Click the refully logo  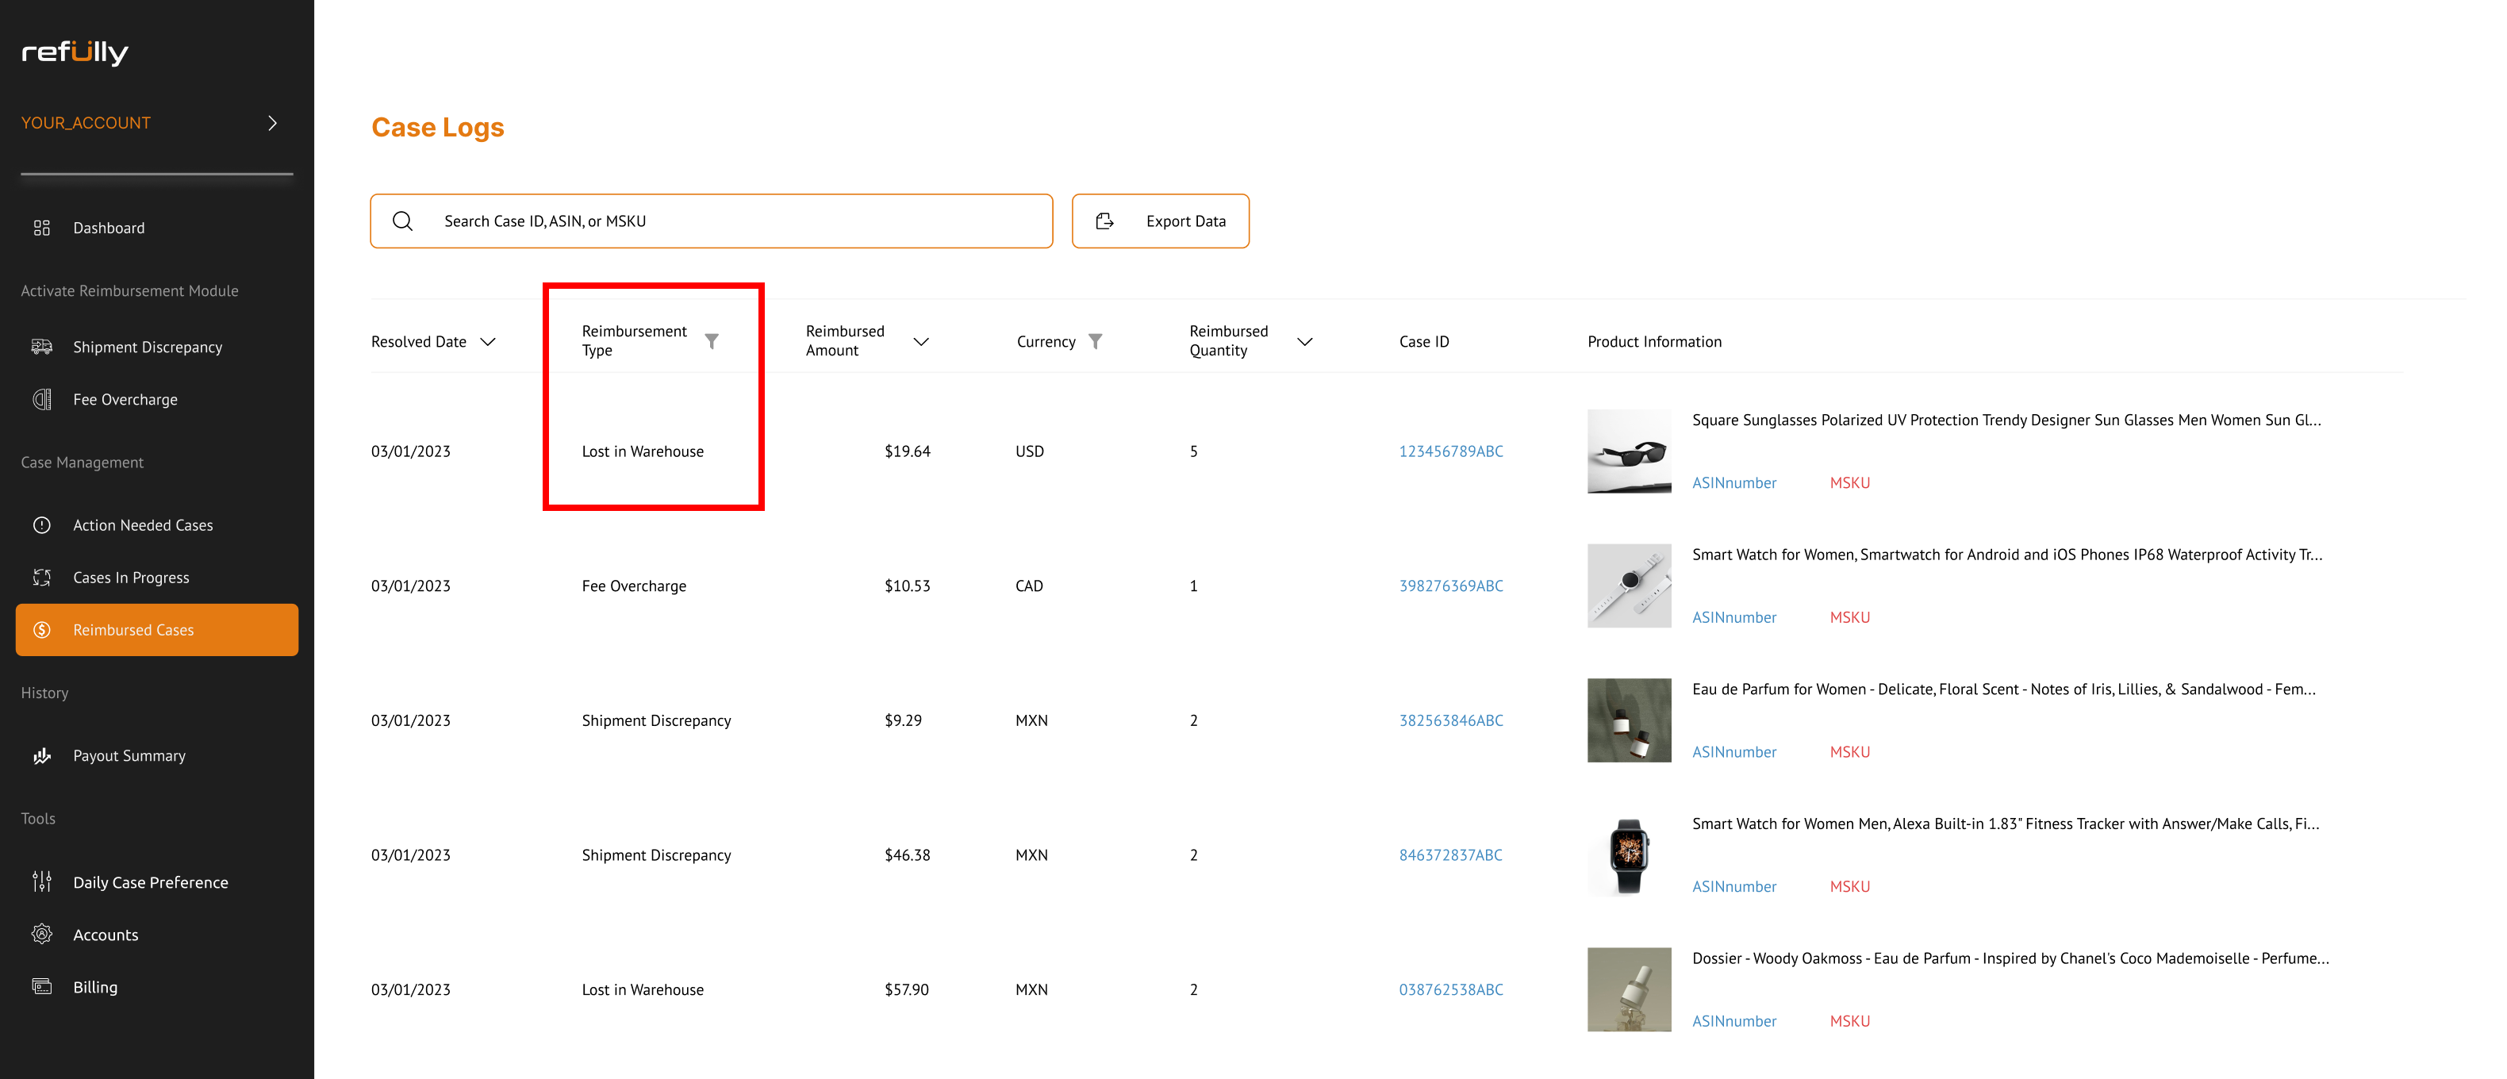pos(75,52)
